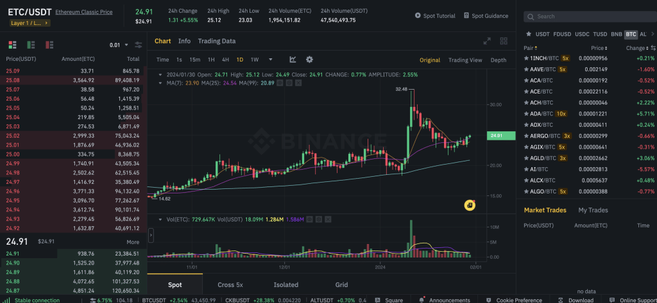This screenshot has height=303, width=657.
Task: Click the yellow floating chat widget icon
Action: 470,205
